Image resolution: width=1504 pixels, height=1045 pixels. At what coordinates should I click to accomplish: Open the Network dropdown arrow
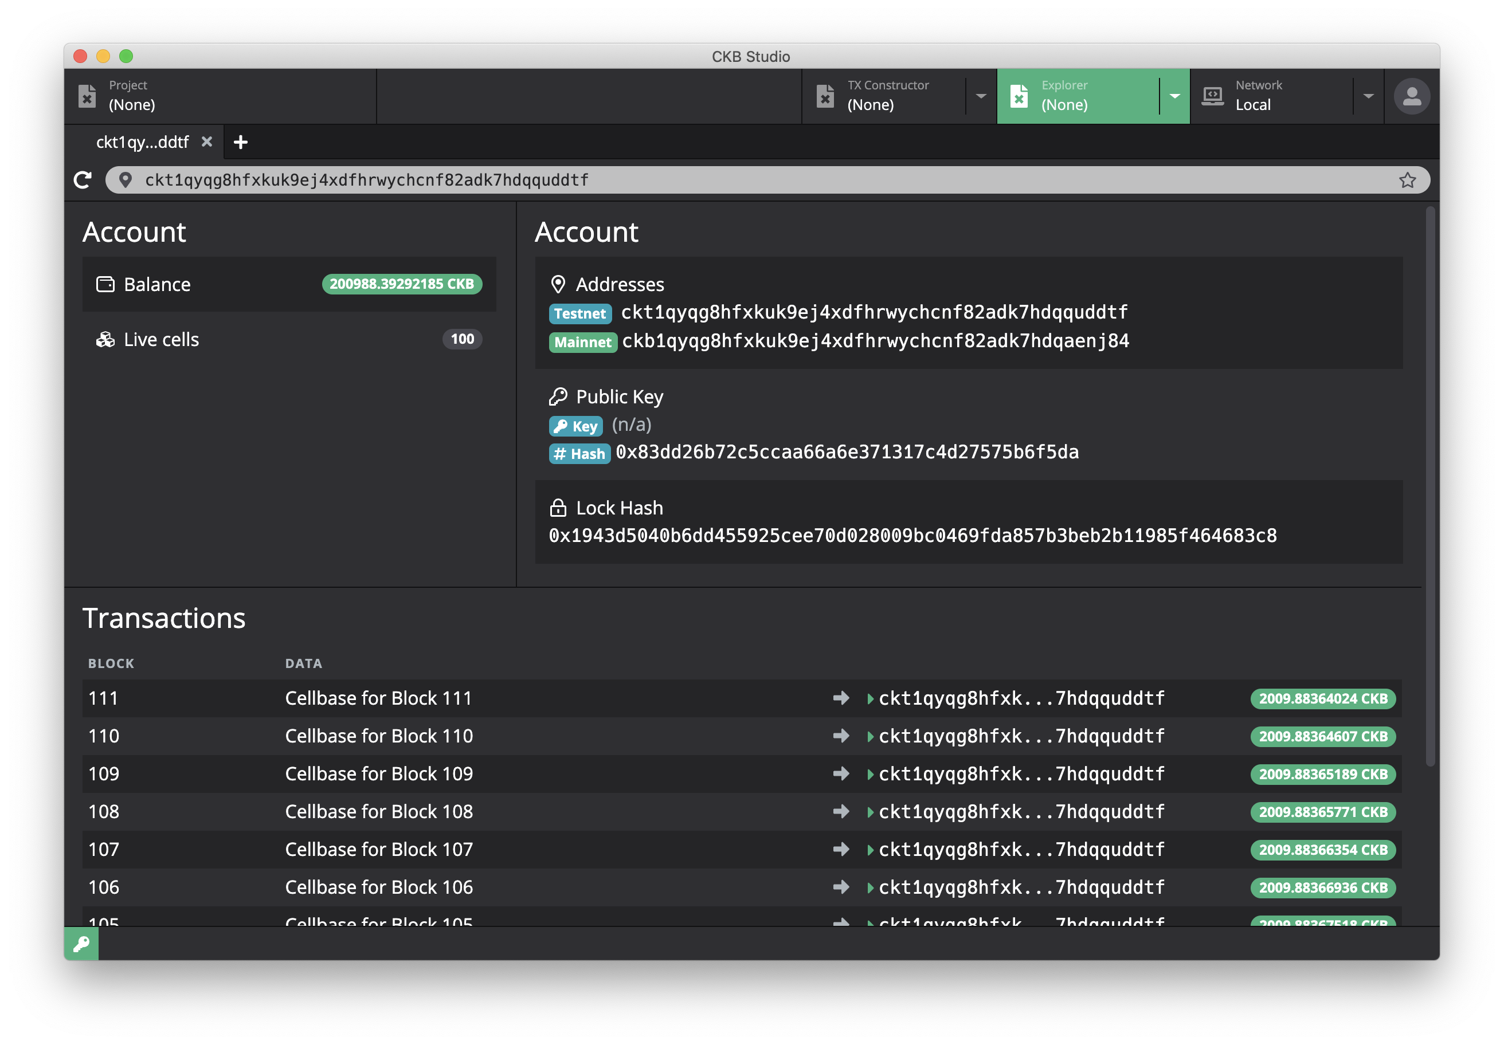coord(1368,96)
